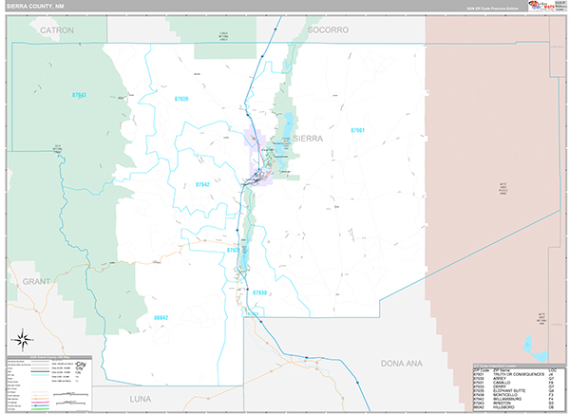The height and width of the screenshot is (414, 570).
Task: Click the SOCORRO county label
Action: tap(328, 29)
